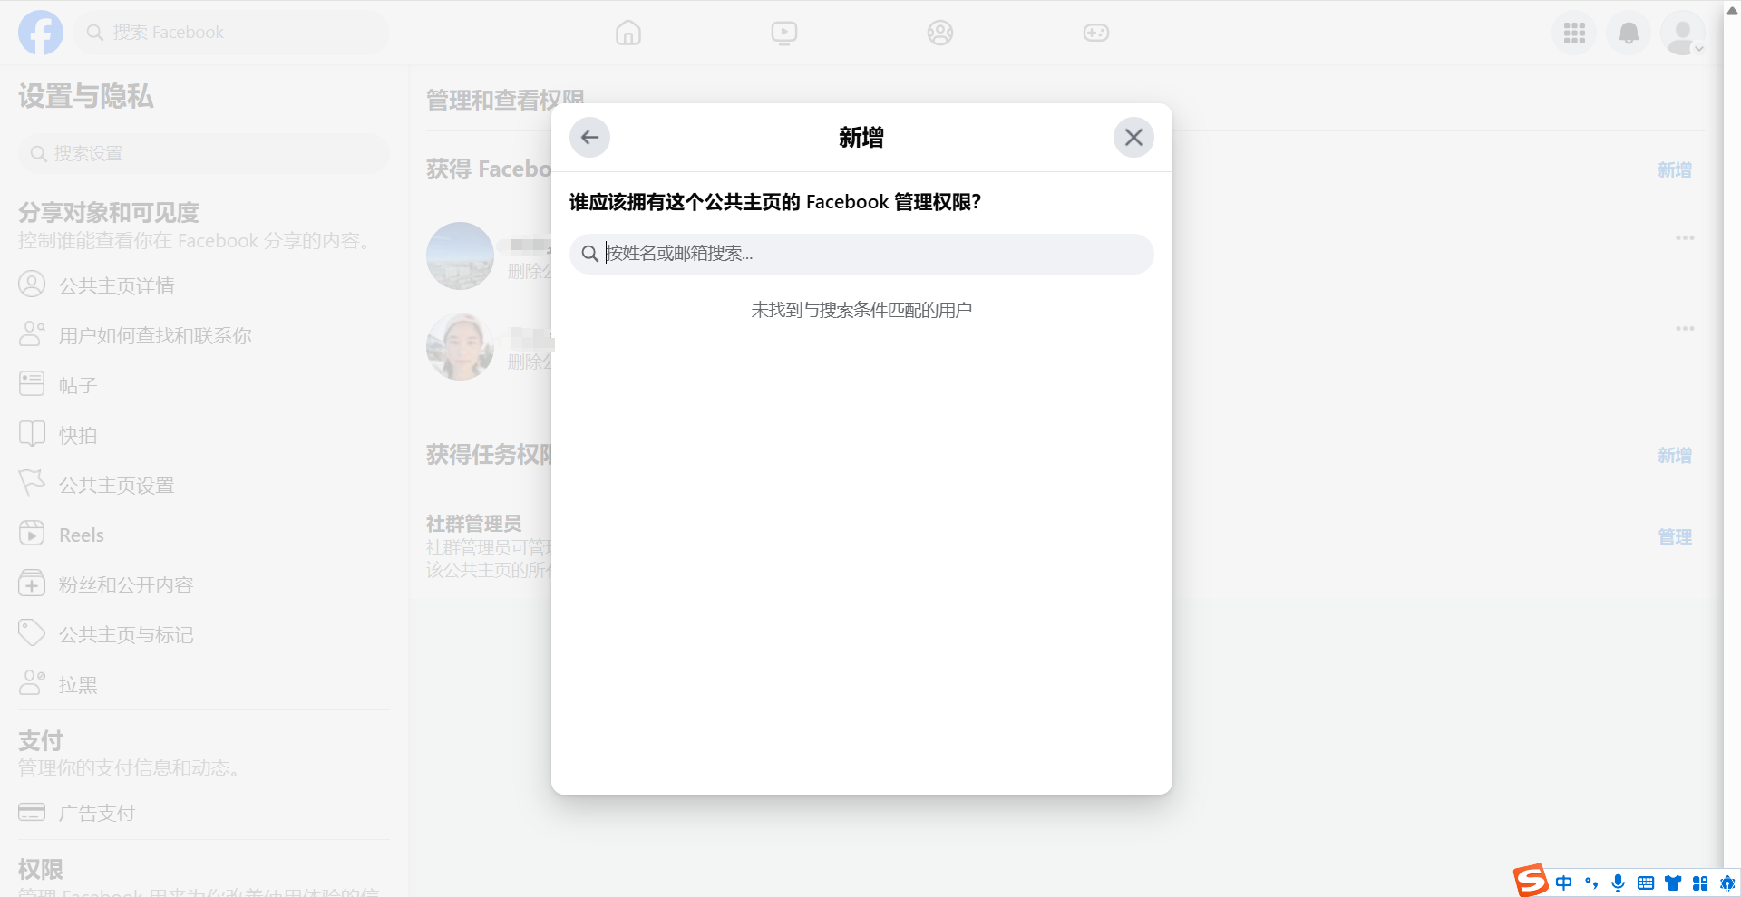Click the 社群管理员 heading
The width and height of the screenshot is (1741, 897).
pos(474,524)
